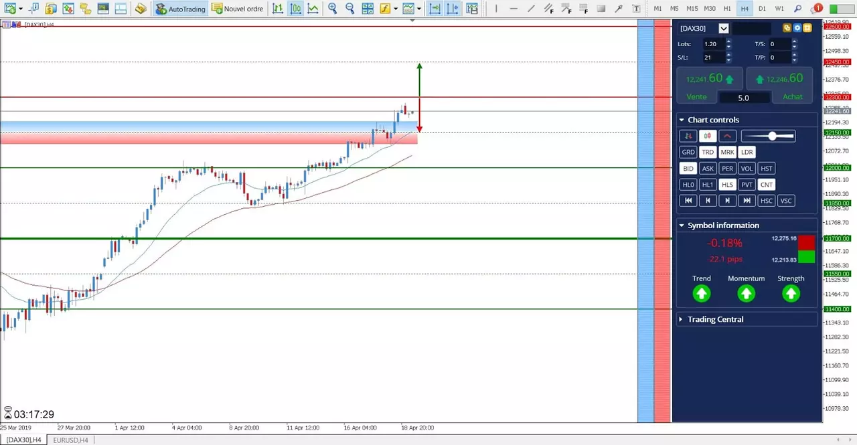Open the Strategy Tester icon

(x=120, y=9)
